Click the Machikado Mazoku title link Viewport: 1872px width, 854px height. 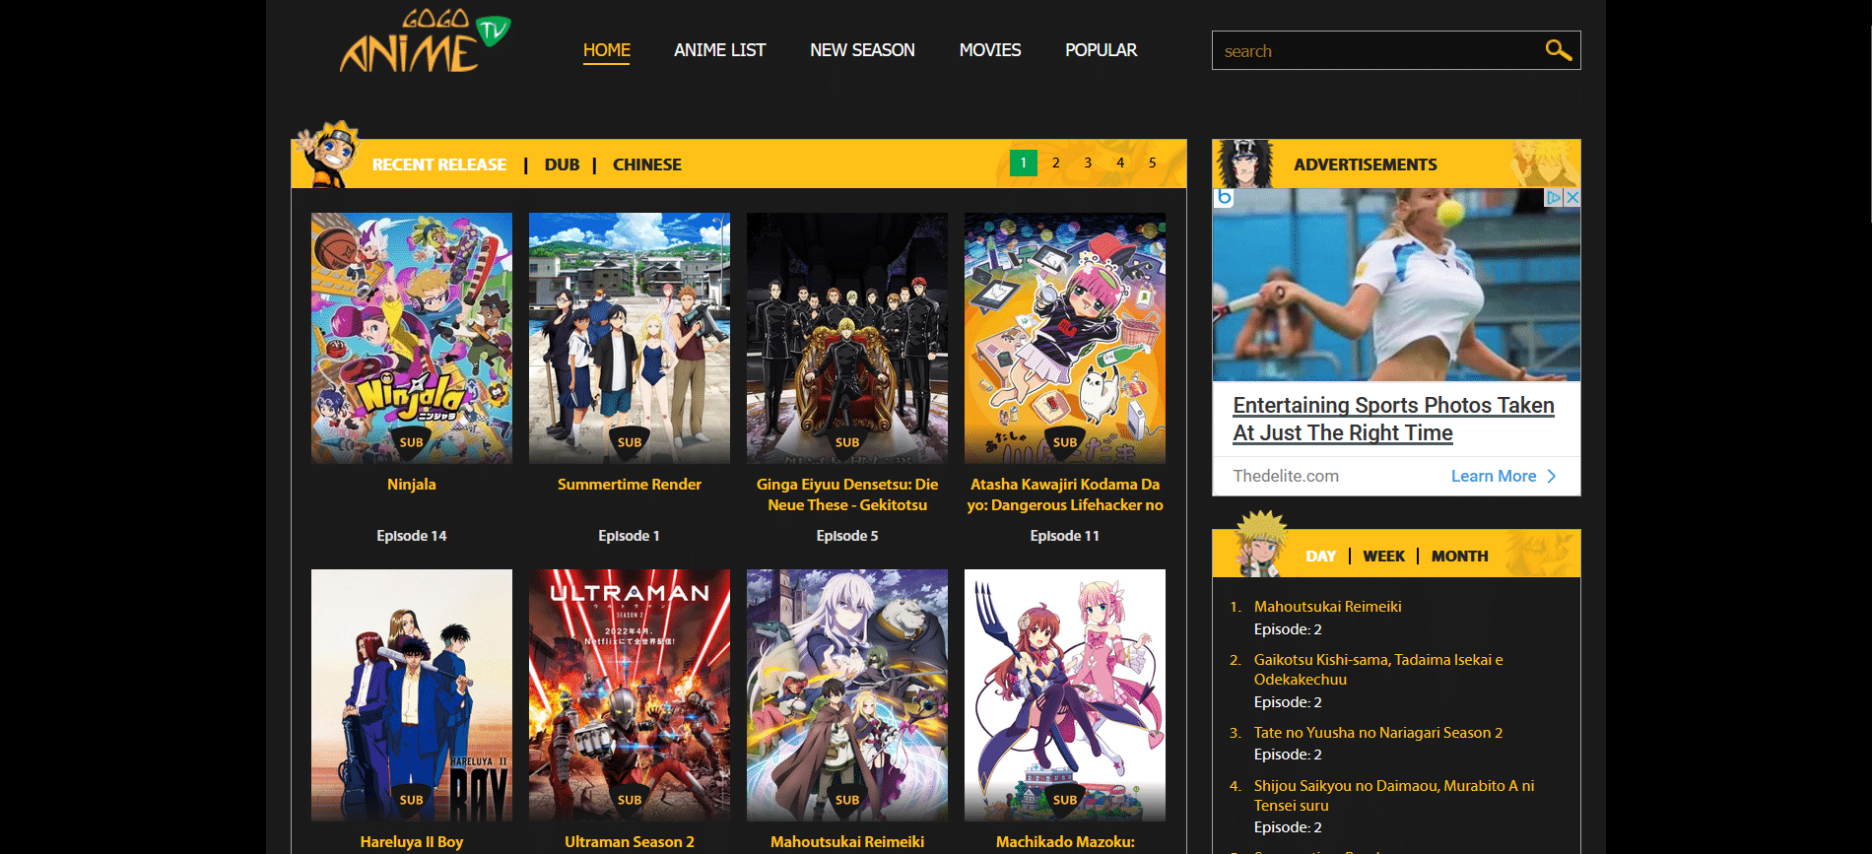1065,842
